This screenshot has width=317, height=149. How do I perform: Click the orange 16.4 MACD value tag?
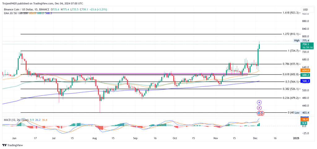(305, 120)
